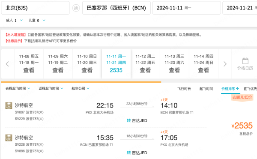Click return arrival time 17:05
The height and width of the screenshot is (159, 257).
169,138
